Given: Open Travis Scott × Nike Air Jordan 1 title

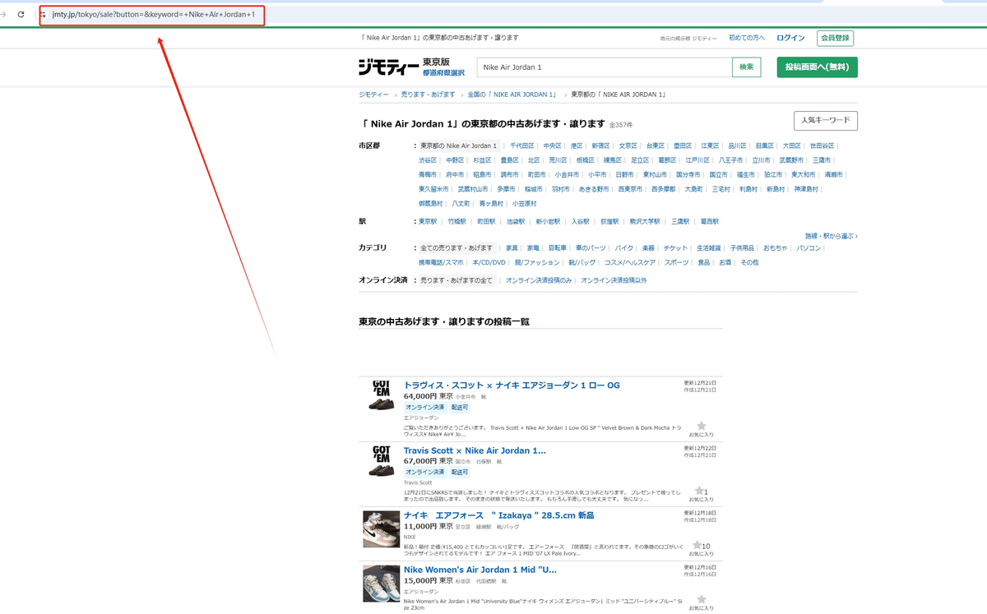Looking at the screenshot, I should click(x=475, y=450).
